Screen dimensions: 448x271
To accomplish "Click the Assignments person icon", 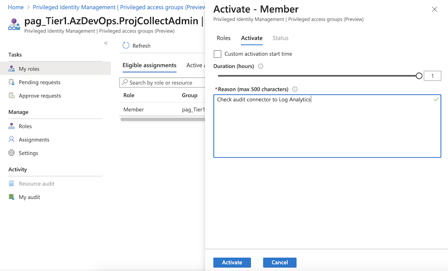I will pos(12,140).
